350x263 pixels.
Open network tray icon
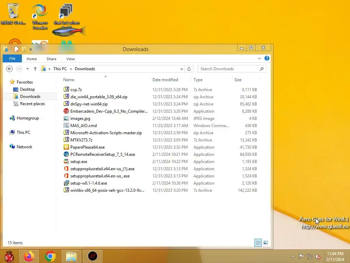click(310, 256)
